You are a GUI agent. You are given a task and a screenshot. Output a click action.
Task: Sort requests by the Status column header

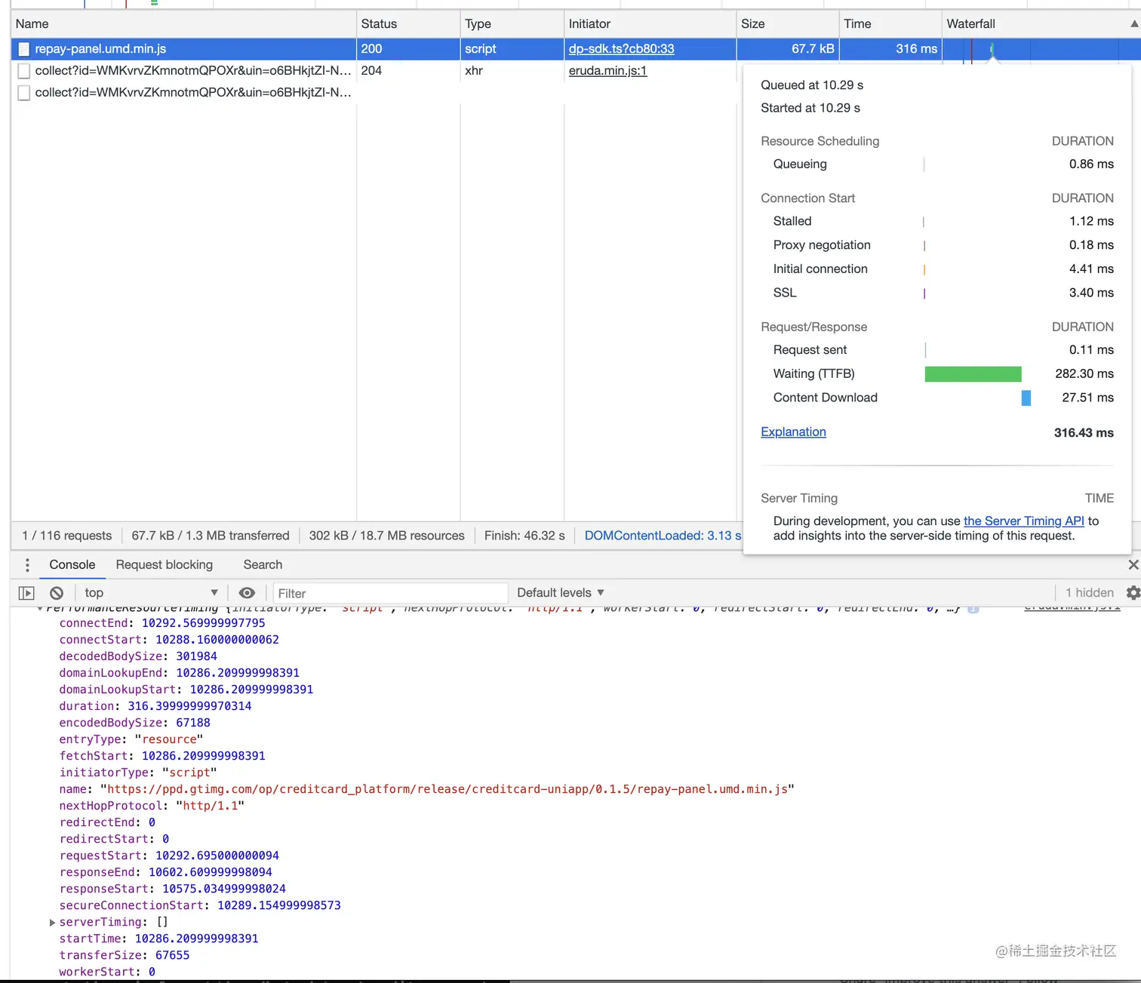408,24
